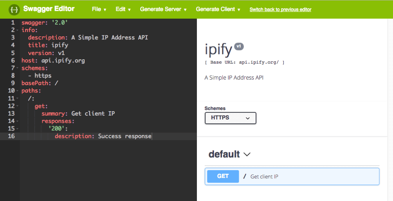Viewport: 393px width, 201px height.
Task: Open the Edit menu
Action: click(x=123, y=9)
